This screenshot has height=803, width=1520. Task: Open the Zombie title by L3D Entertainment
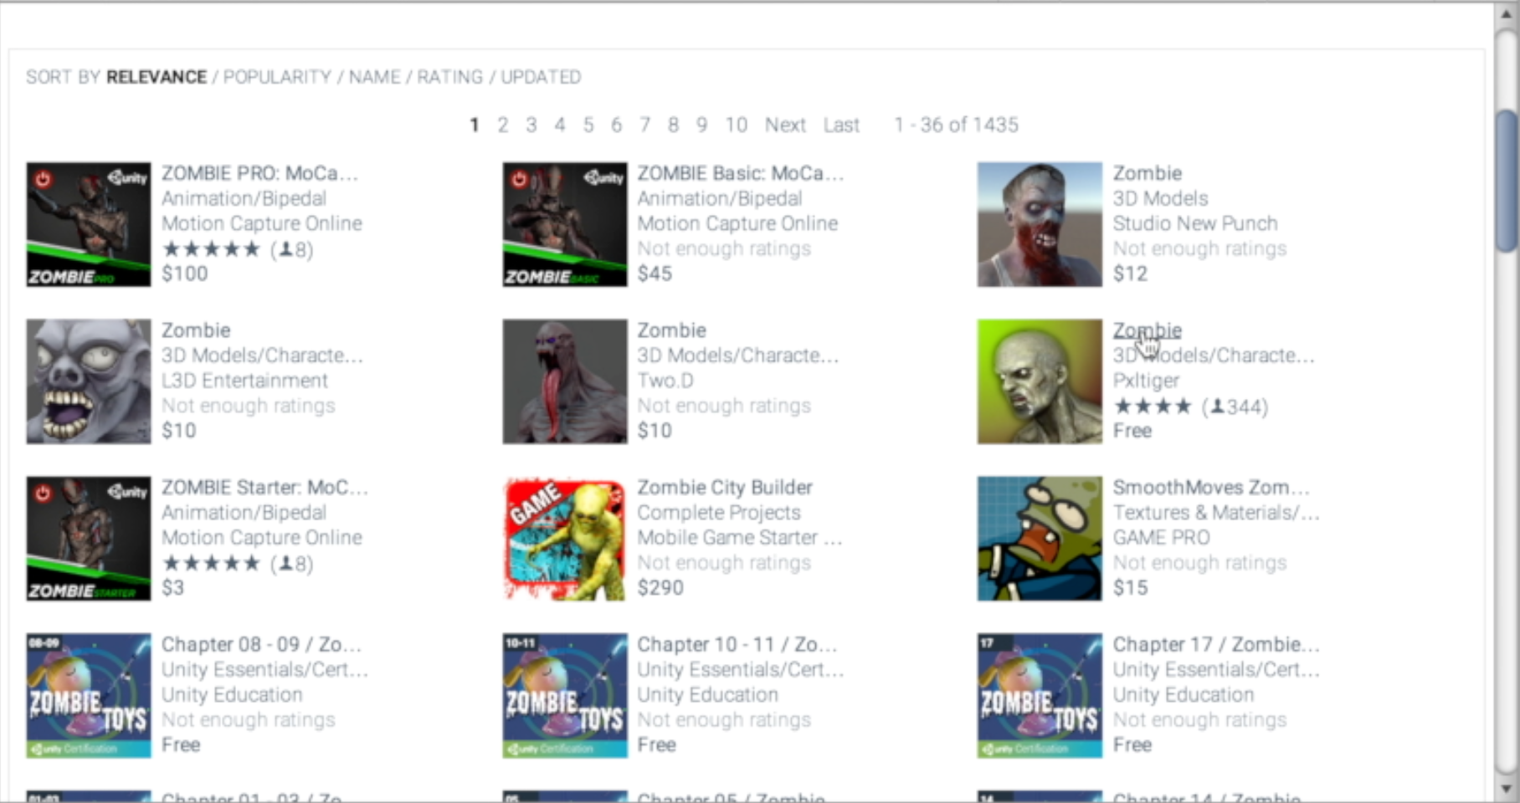pos(196,330)
